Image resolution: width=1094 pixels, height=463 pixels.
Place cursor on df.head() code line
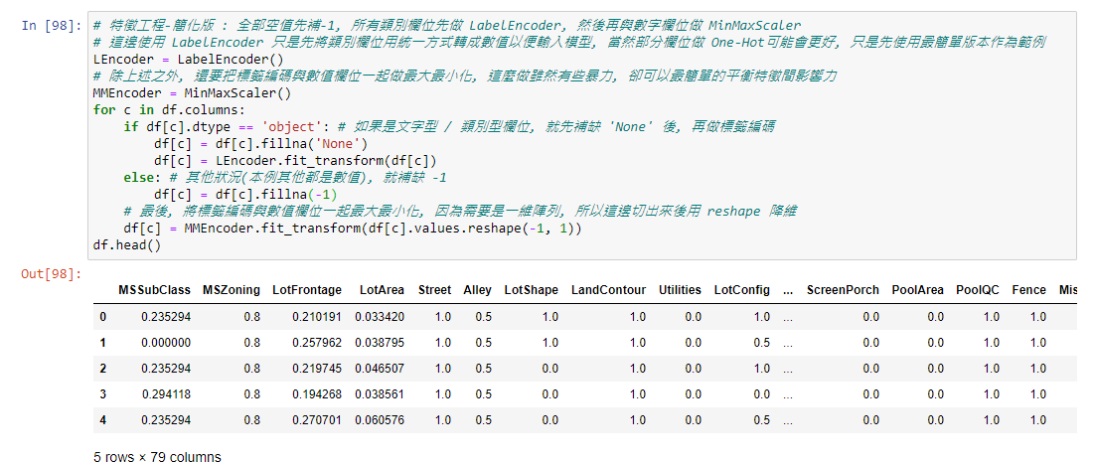[x=126, y=244]
